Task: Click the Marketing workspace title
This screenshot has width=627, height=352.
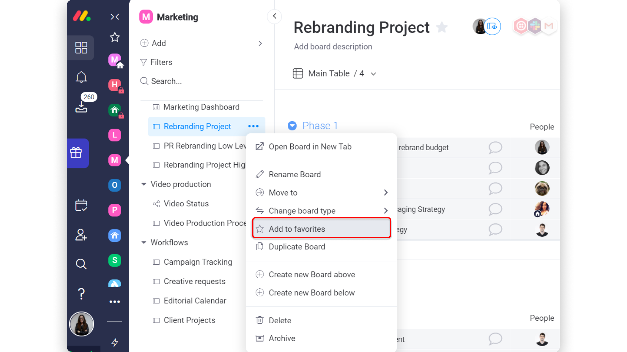Action: [177, 17]
